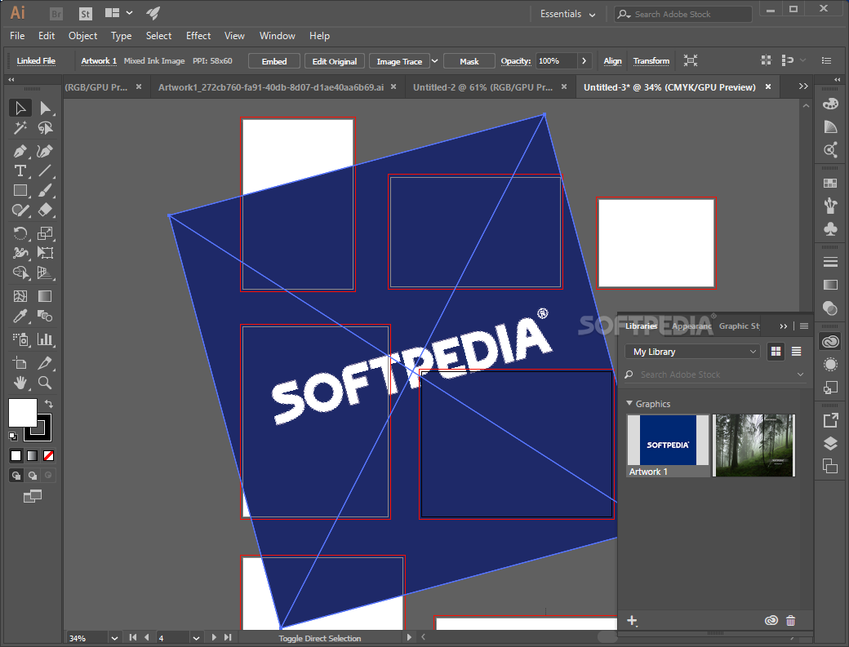Viewport: 849px width, 647px height.
Task: Select the Lasso tool
Action: pyautogui.click(x=45, y=128)
